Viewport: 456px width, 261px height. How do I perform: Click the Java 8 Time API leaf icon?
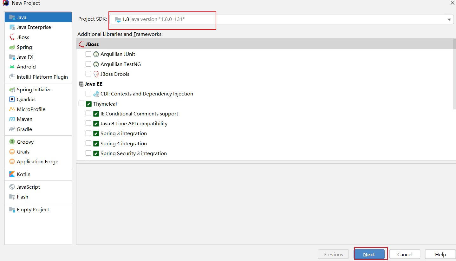(x=96, y=124)
